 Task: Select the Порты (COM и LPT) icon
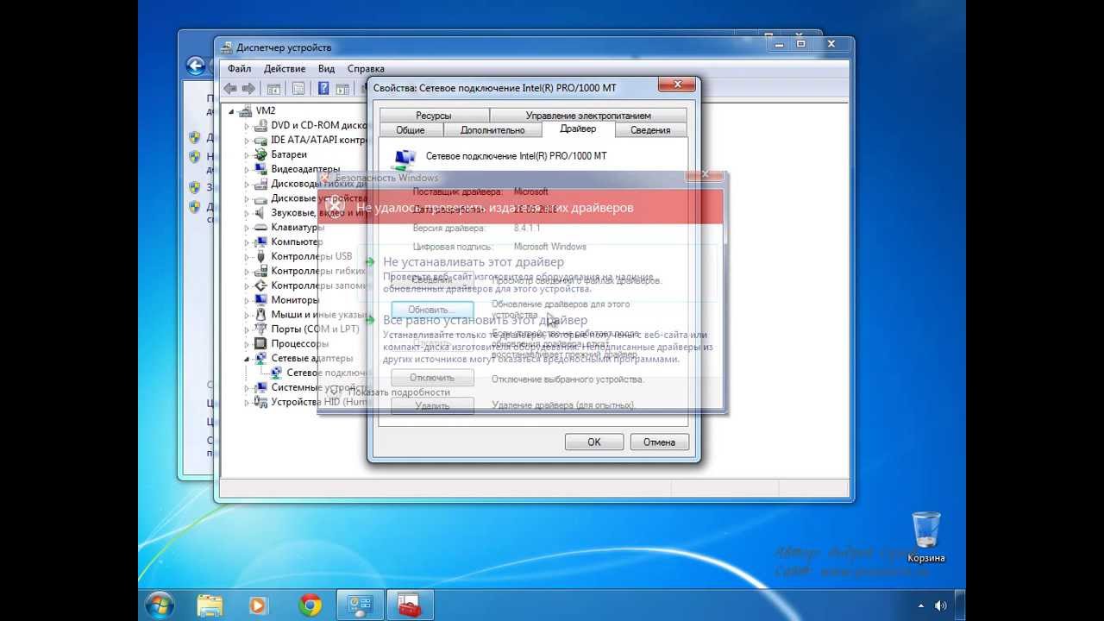(x=261, y=329)
